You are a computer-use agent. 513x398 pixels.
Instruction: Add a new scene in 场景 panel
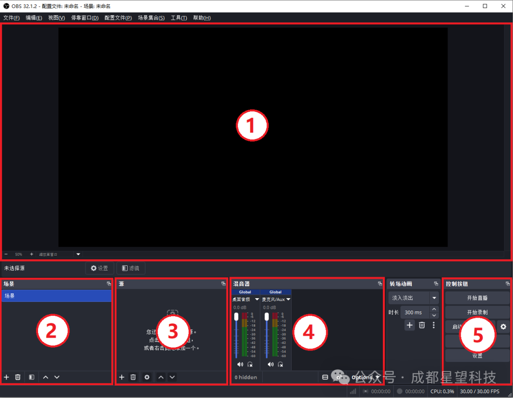point(7,377)
